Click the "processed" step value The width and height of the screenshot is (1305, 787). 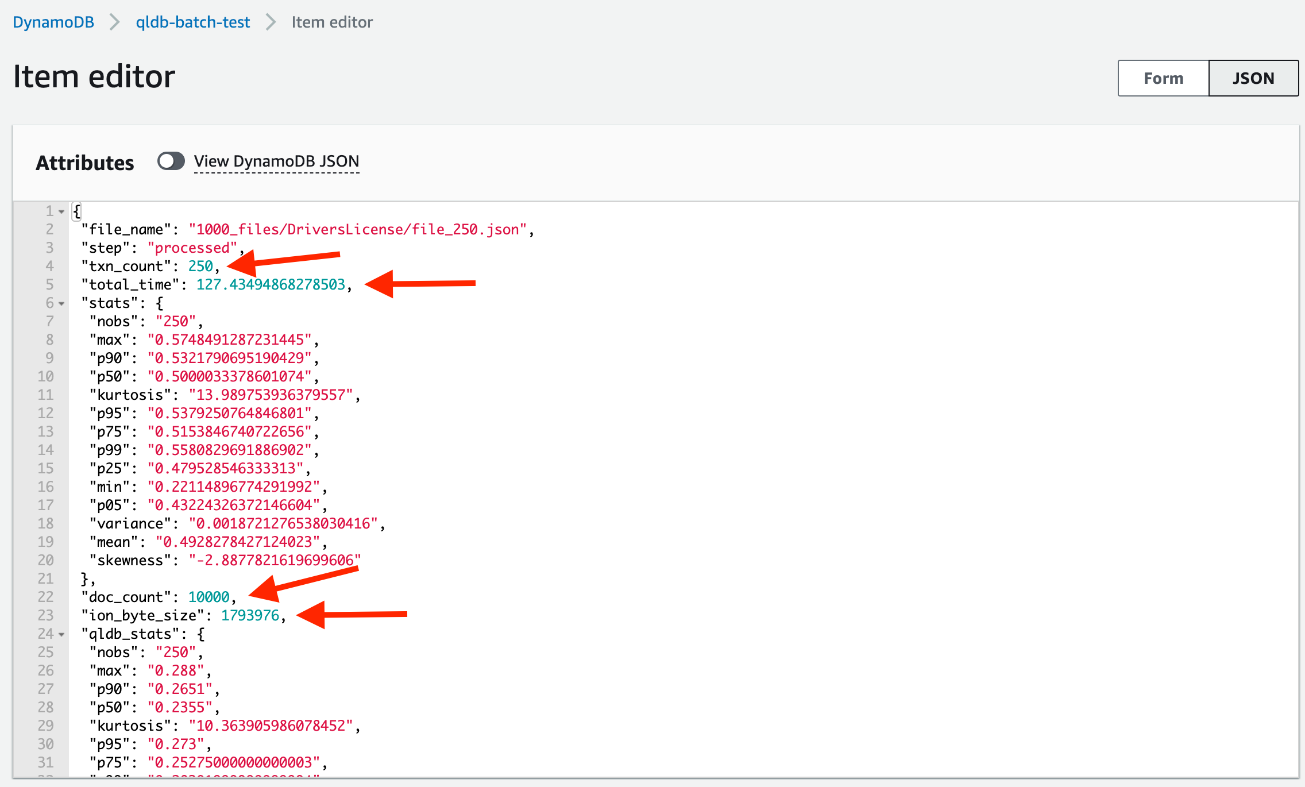(x=192, y=248)
